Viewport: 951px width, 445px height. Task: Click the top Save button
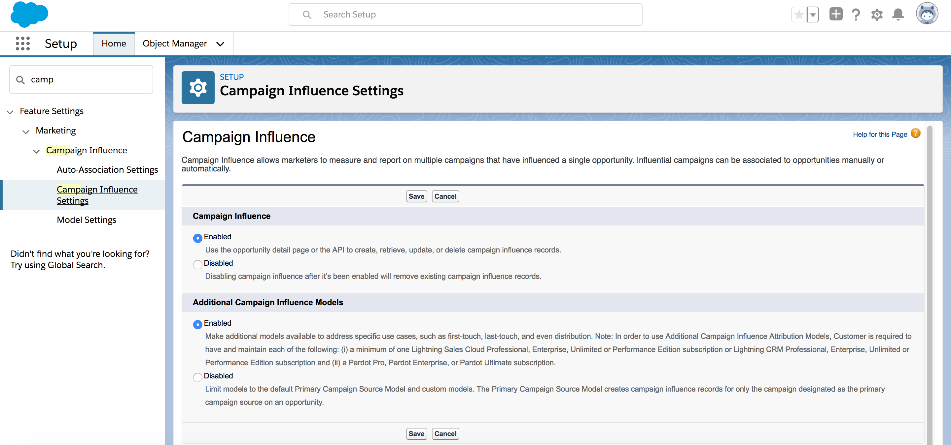(416, 196)
